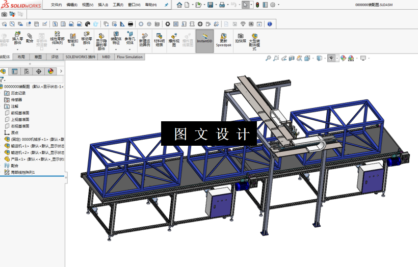Open the Insert Components dropdown arrow
The image size is (418, 267).
[17, 49]
